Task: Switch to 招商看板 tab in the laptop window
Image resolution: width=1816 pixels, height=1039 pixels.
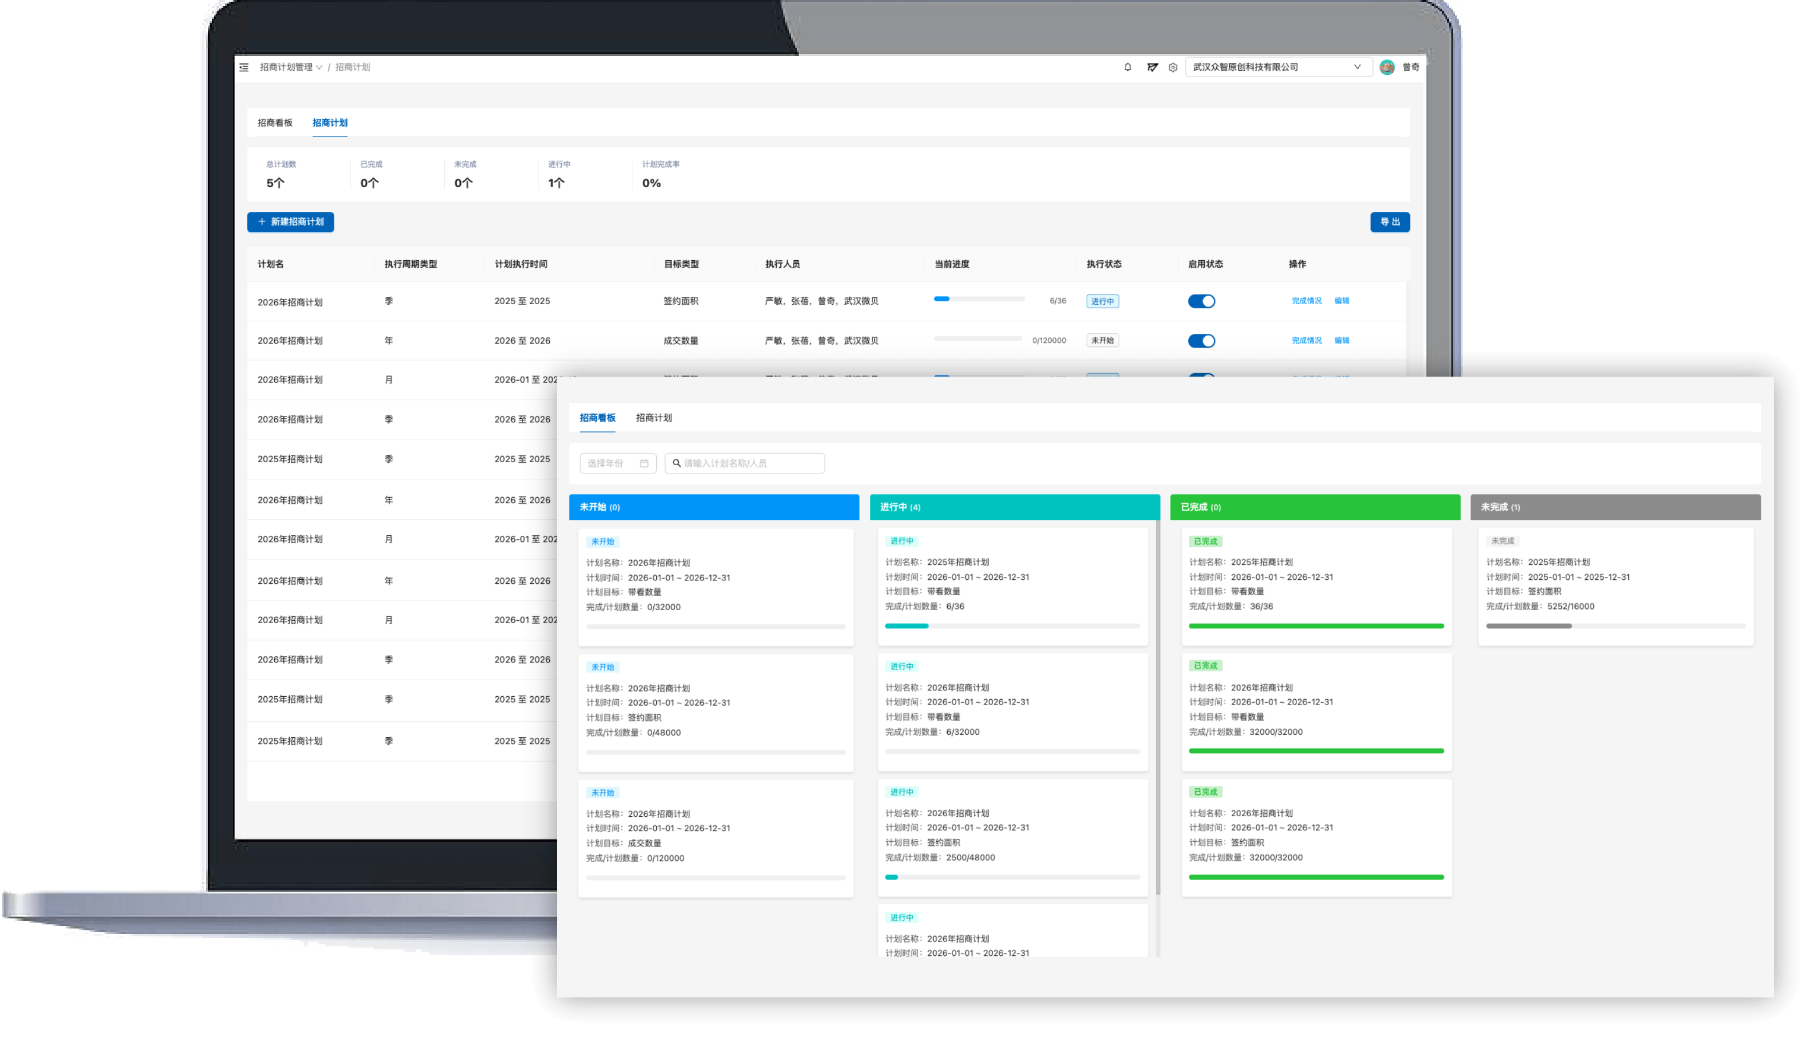Action: tap(274, 123)
